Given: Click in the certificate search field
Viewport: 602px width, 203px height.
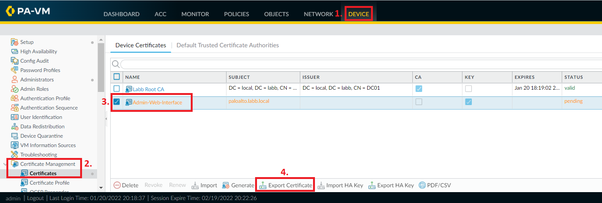Looking at the screenshot, I should click(361, 64).
